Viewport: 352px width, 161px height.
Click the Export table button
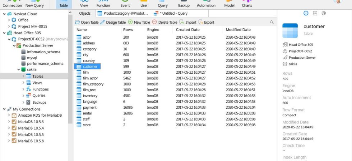pos(207,22)
